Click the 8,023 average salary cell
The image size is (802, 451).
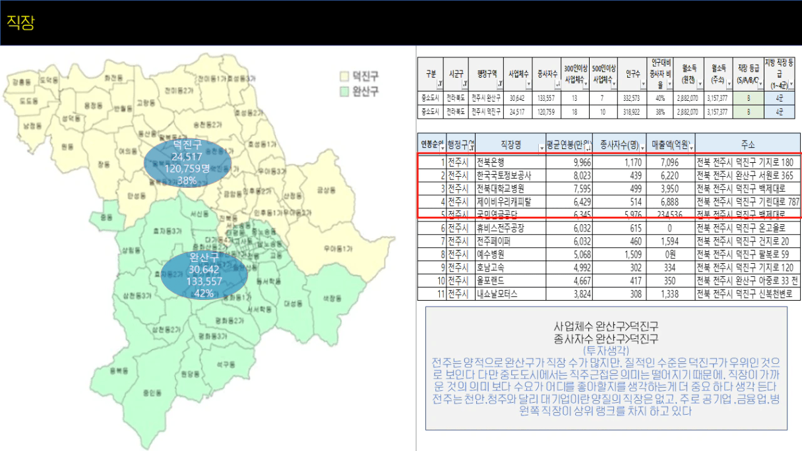(x=569, y=175)
